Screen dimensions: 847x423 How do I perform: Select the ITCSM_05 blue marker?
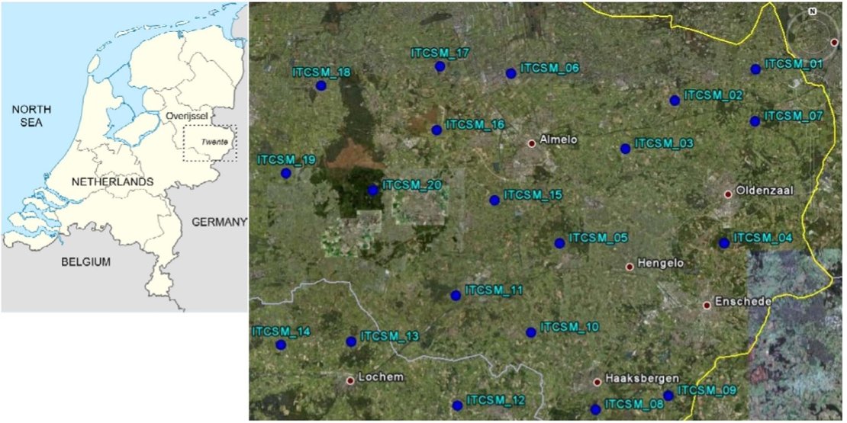pos(559,243)
